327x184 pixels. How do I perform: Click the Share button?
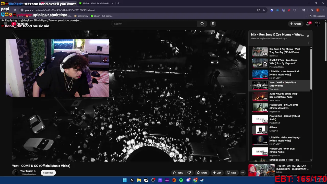(202, 173)
